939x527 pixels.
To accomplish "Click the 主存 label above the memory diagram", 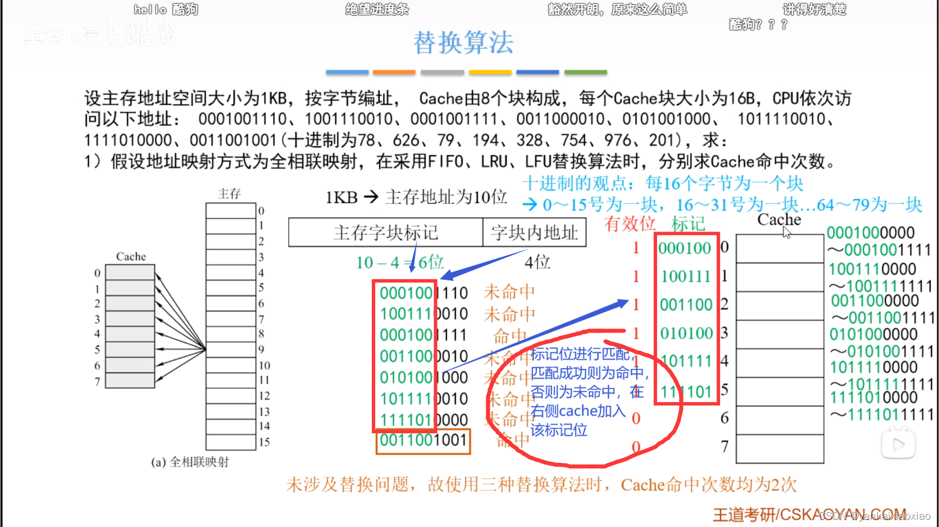I will pyautogui.click(x=229, y=194).
